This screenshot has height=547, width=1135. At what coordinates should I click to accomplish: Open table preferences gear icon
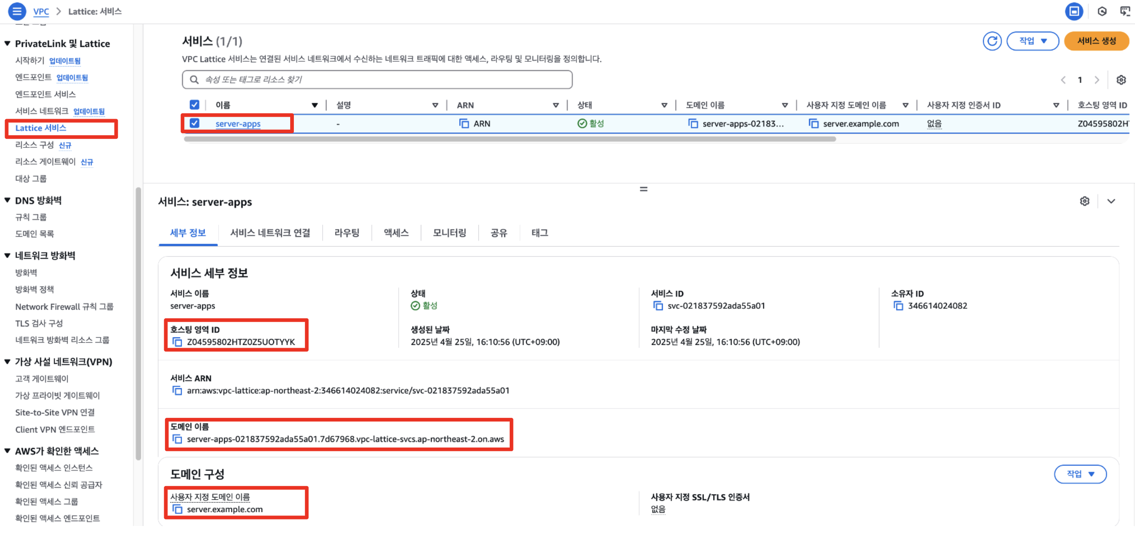(x=1121, y=80)
